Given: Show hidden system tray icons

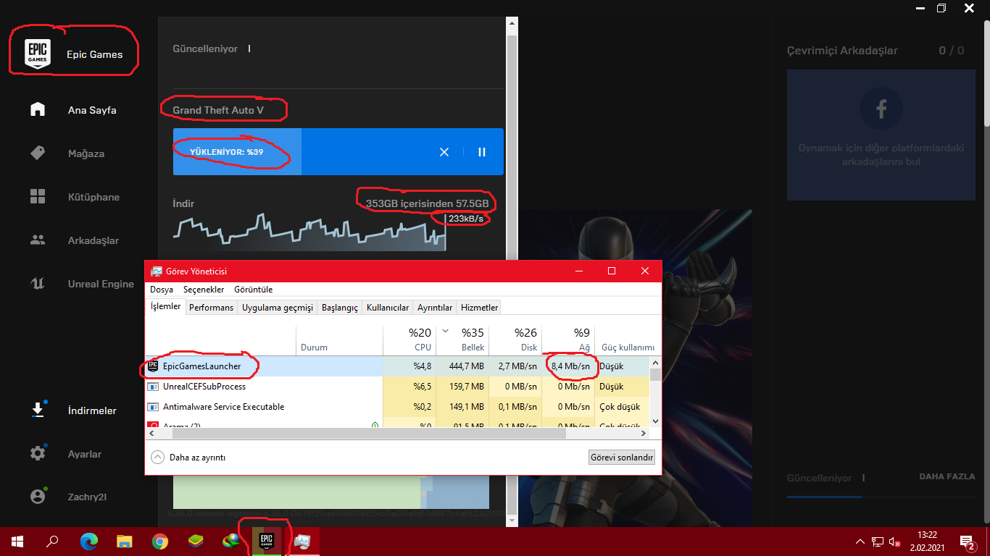Looking at the screenshot, I should [860, 542].
